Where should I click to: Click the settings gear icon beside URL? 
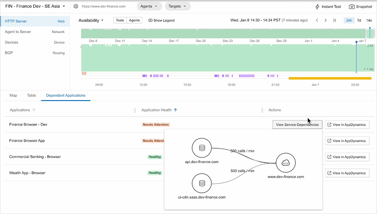coord(76,6)
